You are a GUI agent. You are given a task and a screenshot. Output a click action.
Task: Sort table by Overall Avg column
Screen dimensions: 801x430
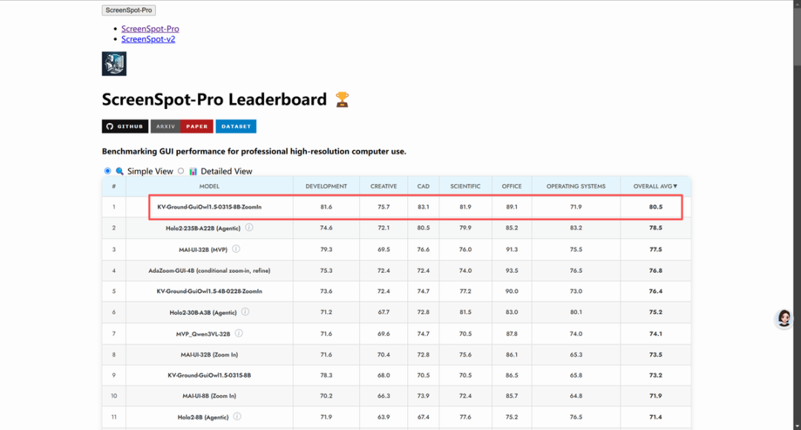[x=655, y=186]
